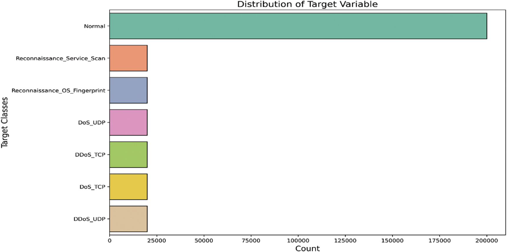Click the yellow DoS_TCP bar
This screenshot has width=507, height=252.
(x=128, y=187)
